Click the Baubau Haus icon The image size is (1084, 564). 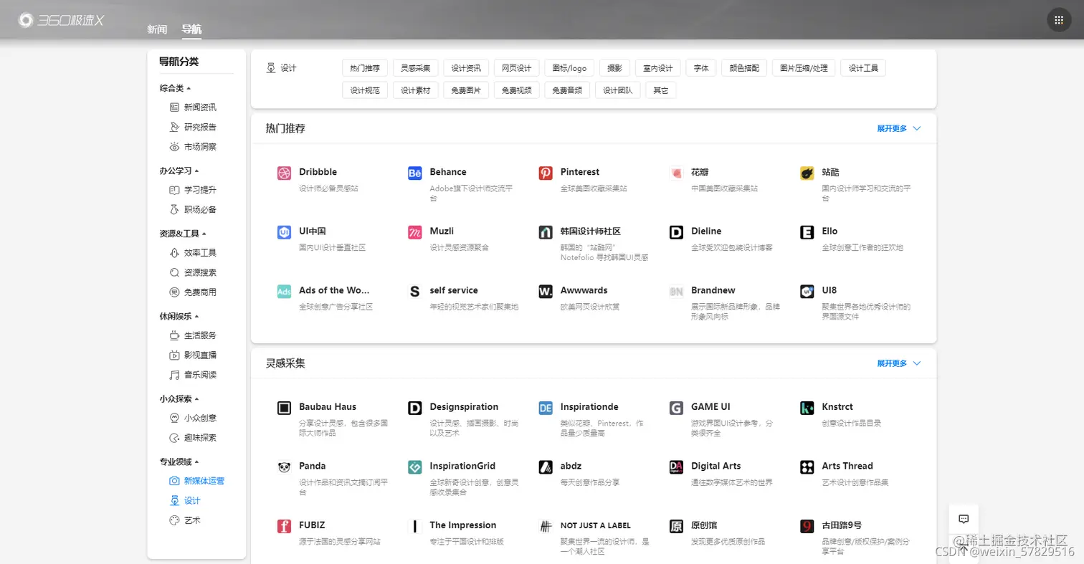click(284, 408)
